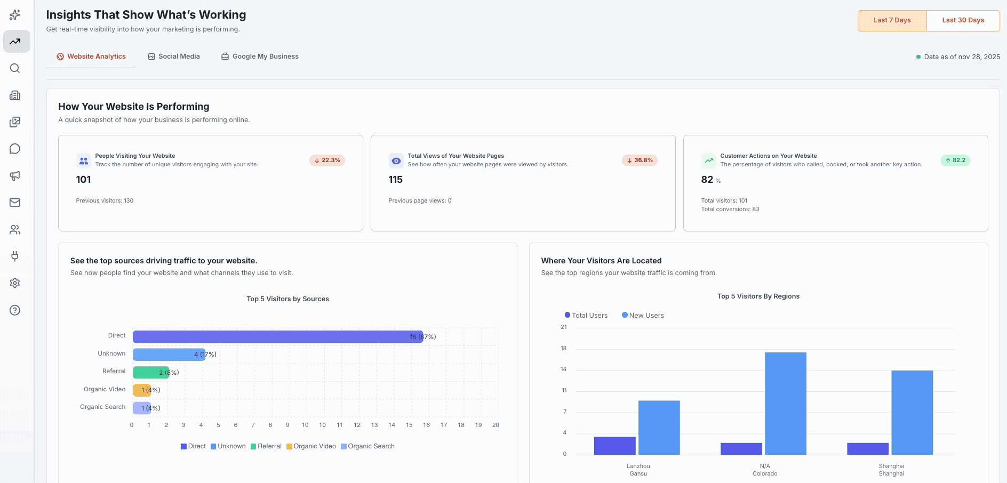Screen dimensions: 1007x483
Task: Click the help question mark icon
Action: (x=15, y=310)
